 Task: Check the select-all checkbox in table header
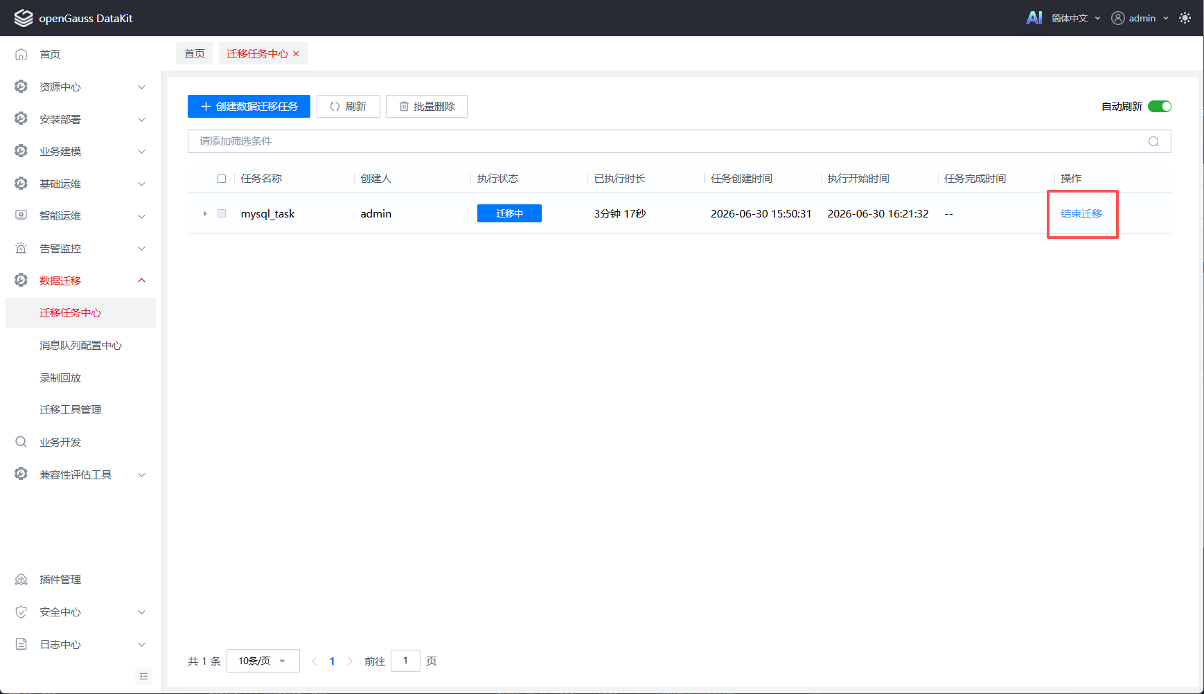[222, 179]
